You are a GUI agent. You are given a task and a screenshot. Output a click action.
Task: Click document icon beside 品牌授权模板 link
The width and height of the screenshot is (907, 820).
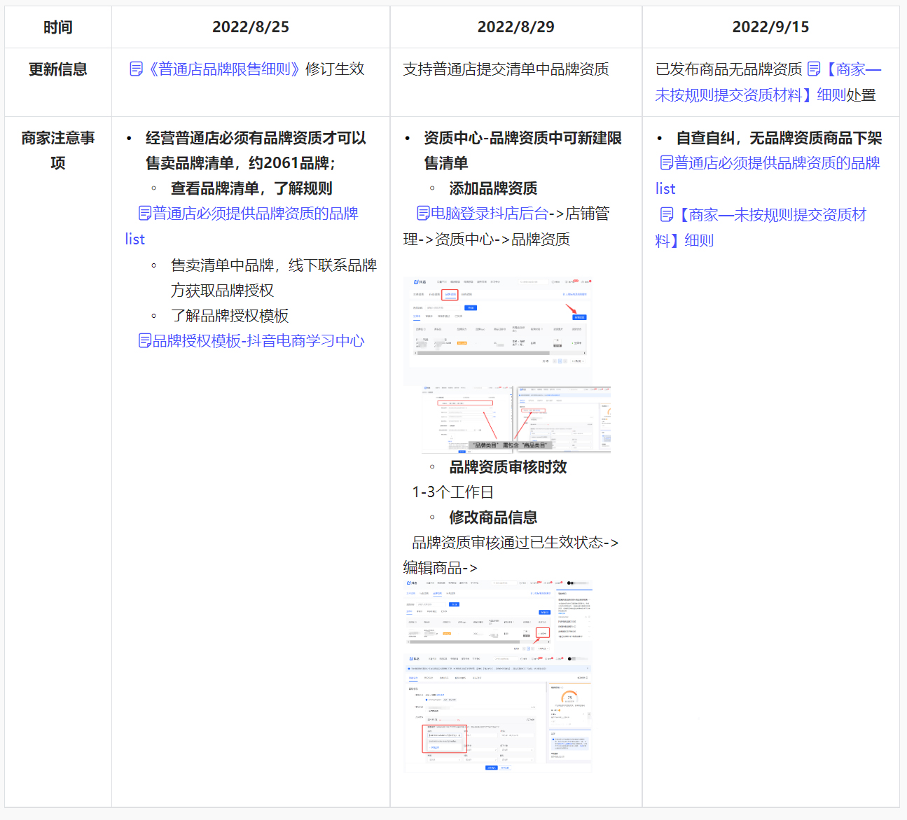144,342
